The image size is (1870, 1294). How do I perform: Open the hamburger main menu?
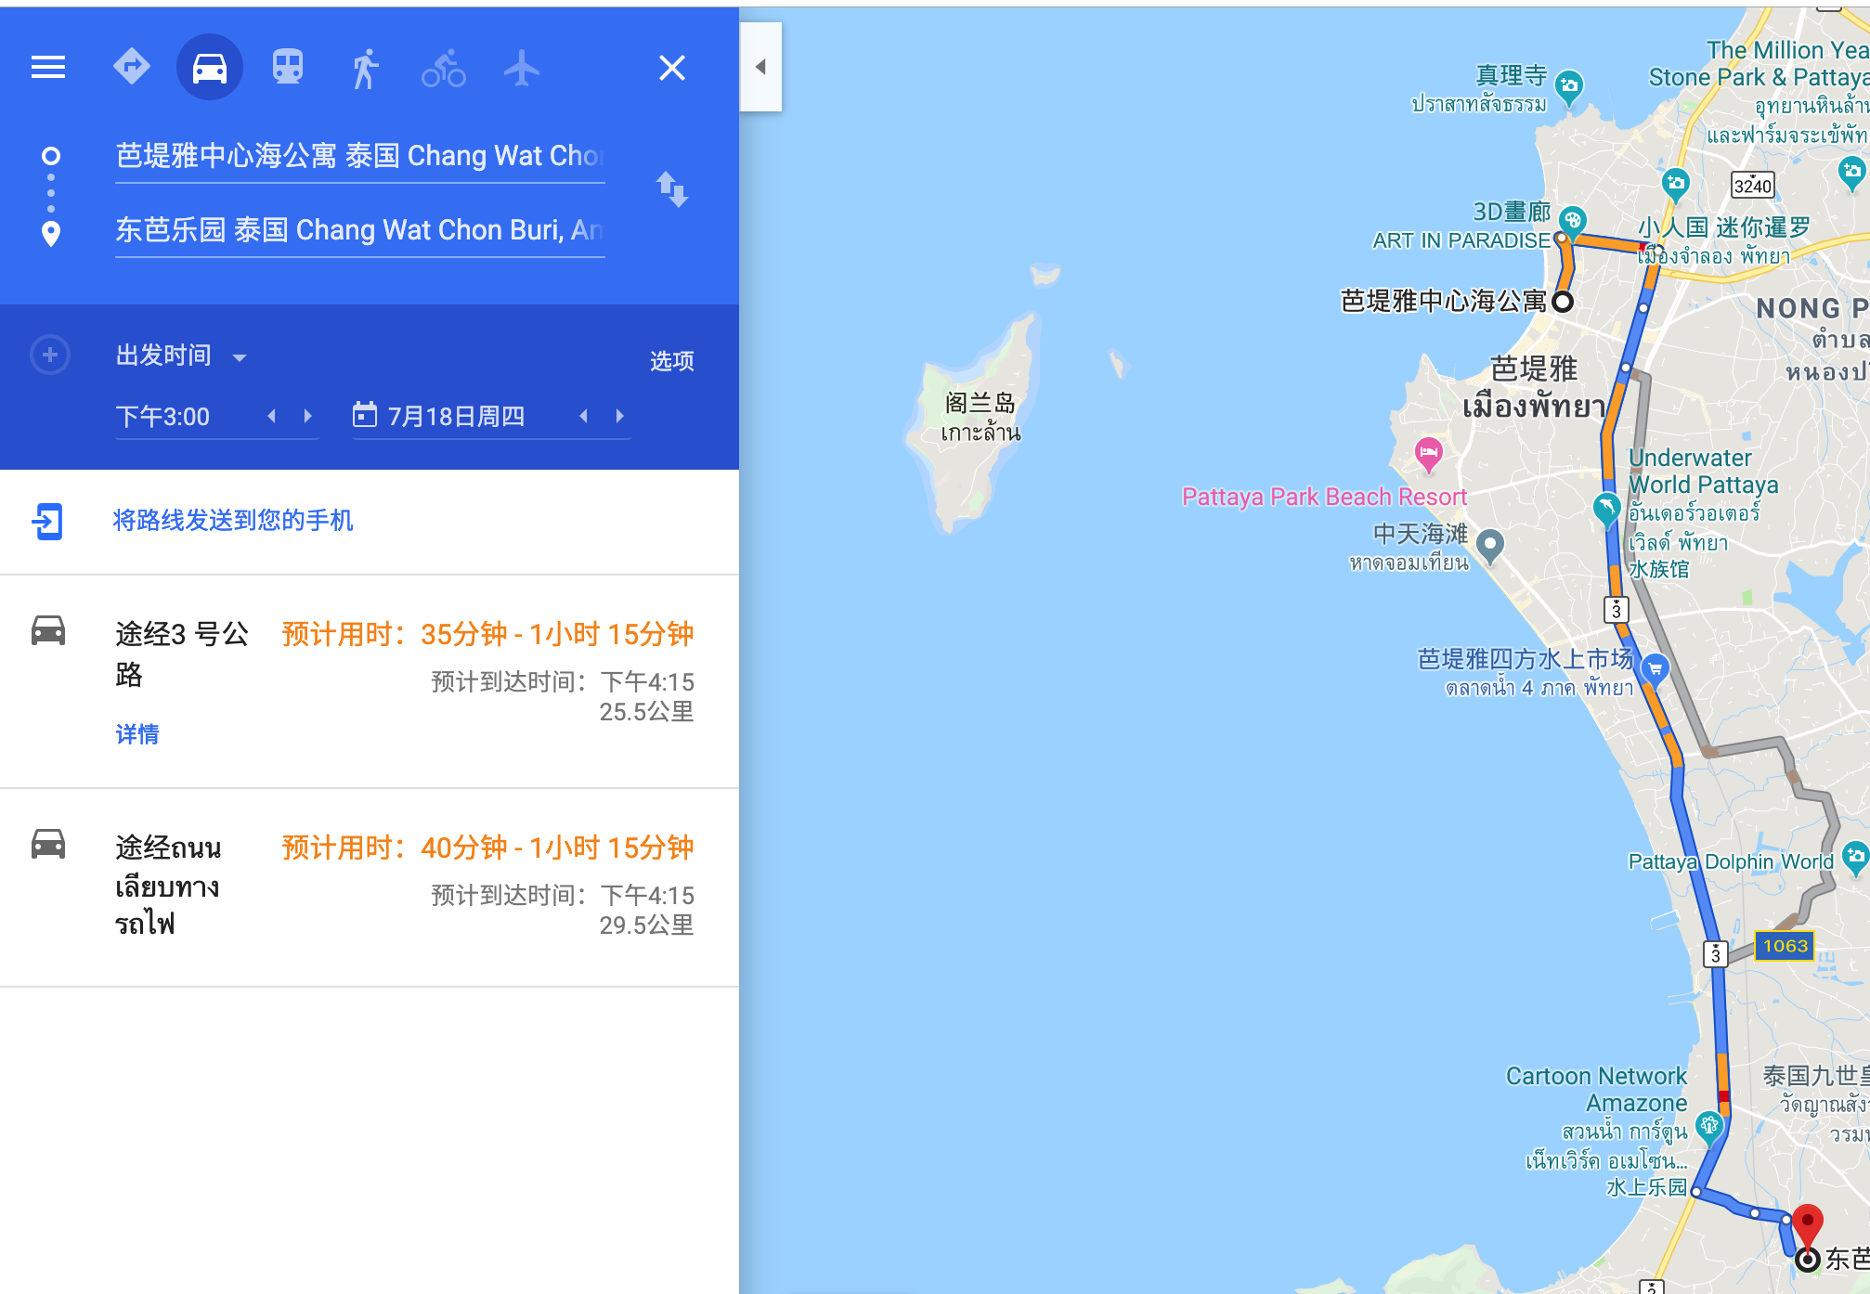tap(48, 67)
